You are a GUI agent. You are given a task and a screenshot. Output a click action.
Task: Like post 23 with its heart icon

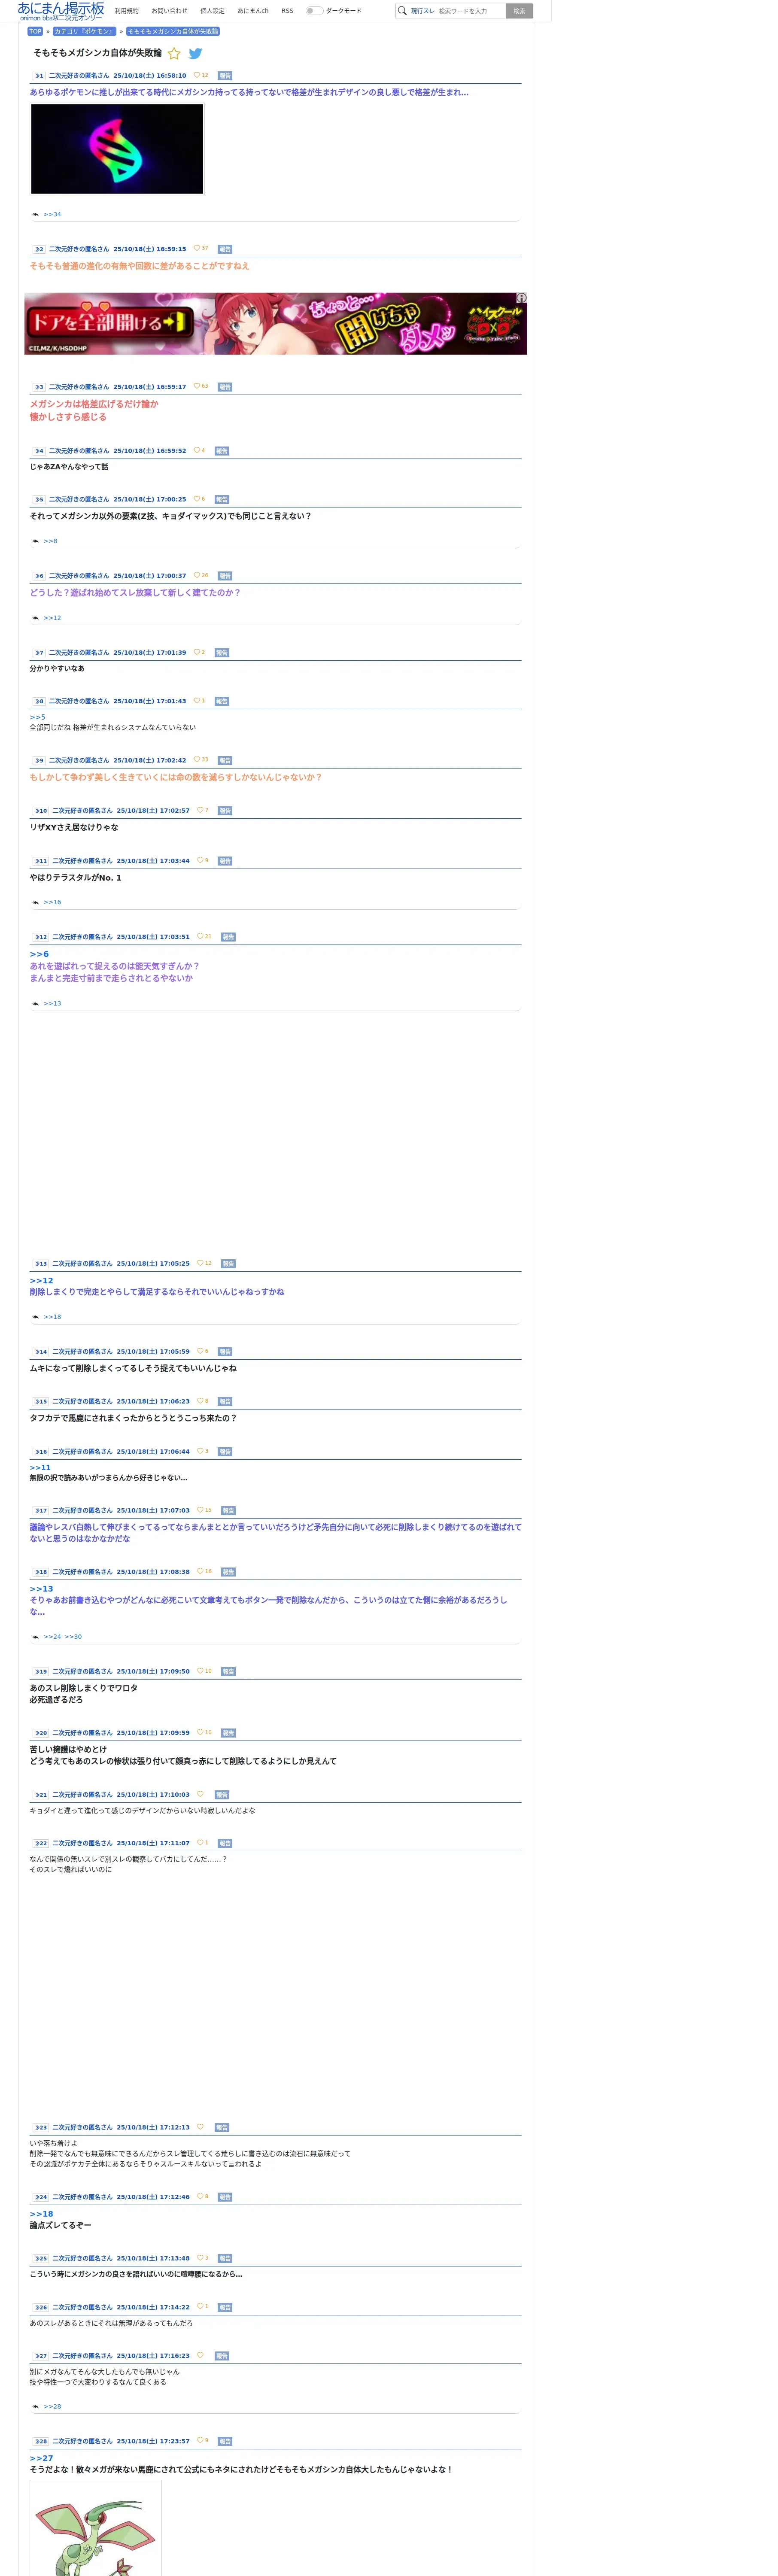(x=200, y=2127)
